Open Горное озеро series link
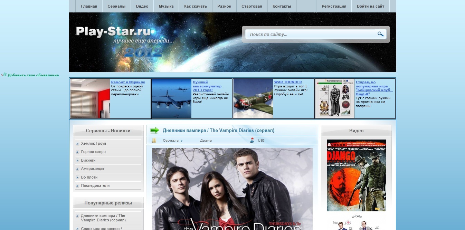Image resolution: width=465 pixels, height=230 pixels. pyautogui.click(x=93, y=152)
